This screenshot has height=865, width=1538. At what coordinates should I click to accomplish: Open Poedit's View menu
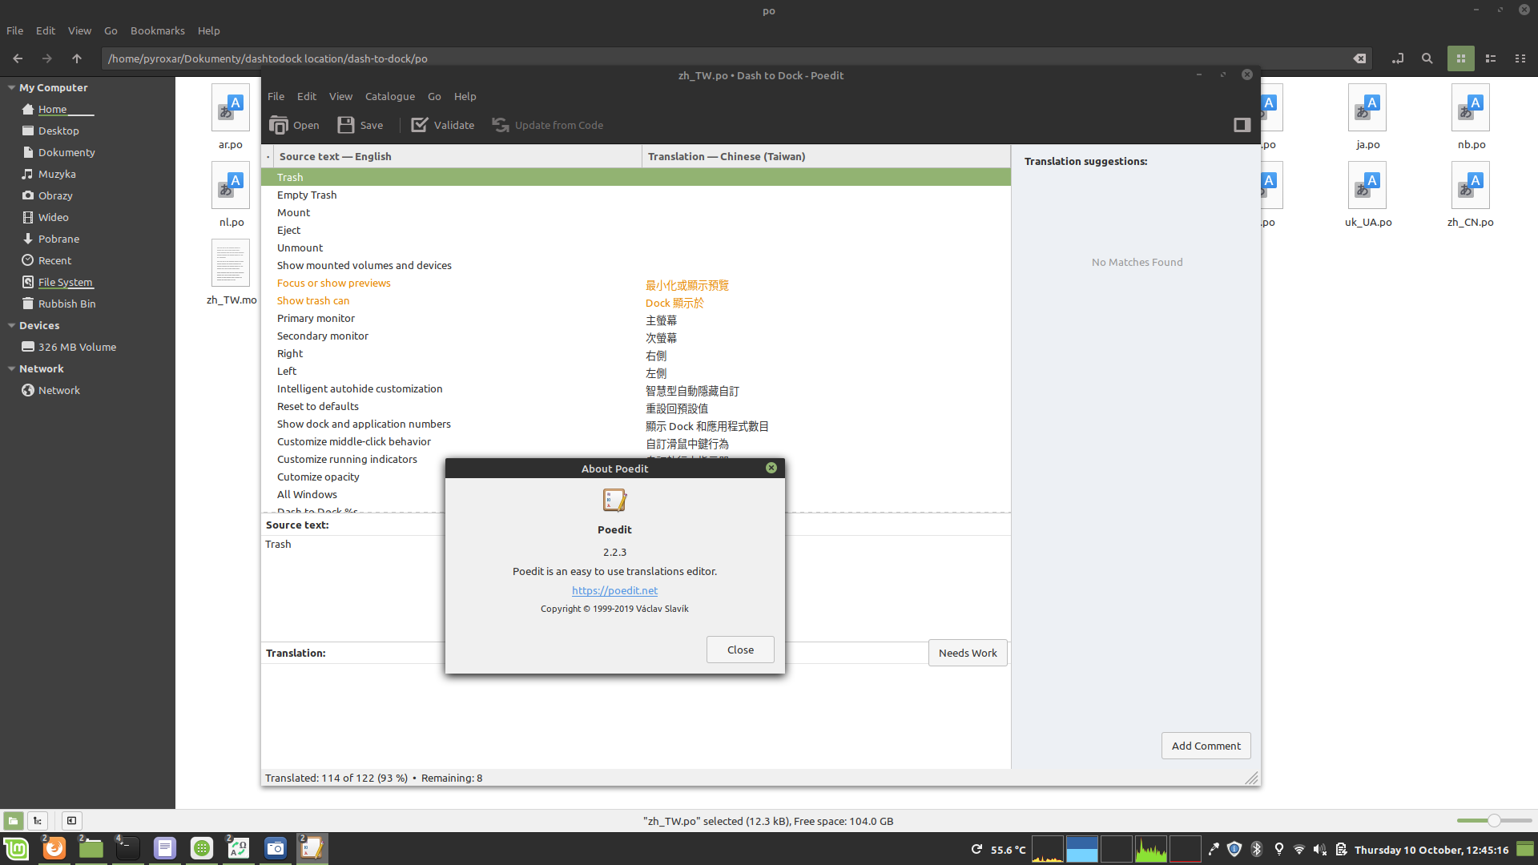pyautogui.click(x=340, y=96)
